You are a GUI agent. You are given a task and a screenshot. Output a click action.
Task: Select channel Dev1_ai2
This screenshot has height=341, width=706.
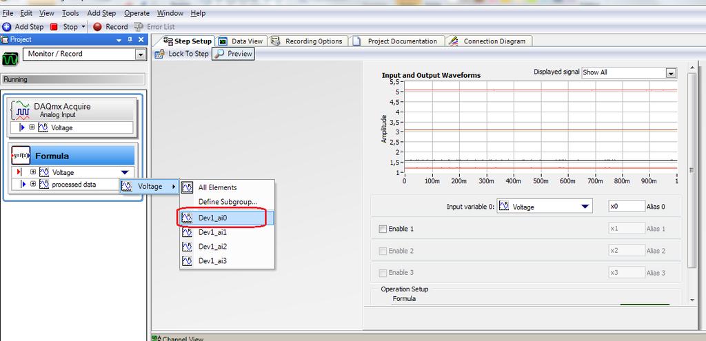tap(227, 247)
